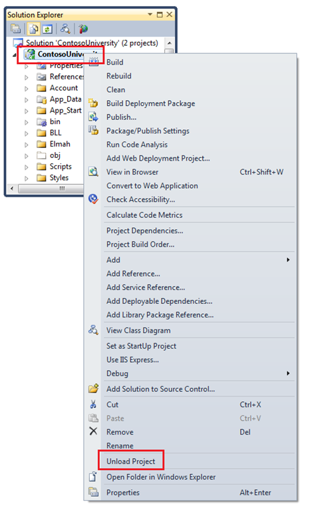Select Unload Project
The image size is (312, 512).
click(130, 461)
